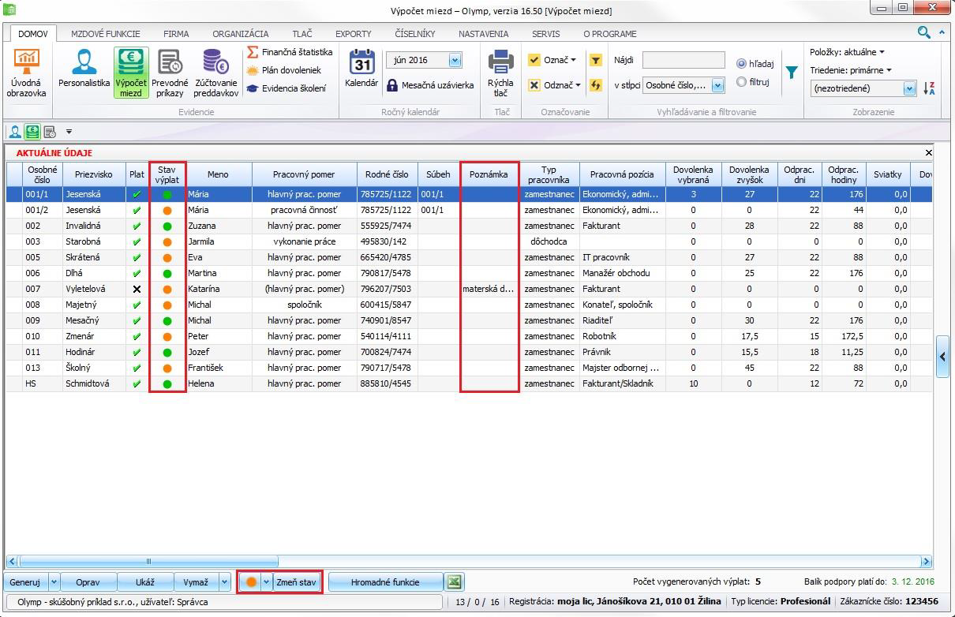This screenshot has width=955, height=617.
Task: Click the quick-access settings list icon
Action: pyautogui.click(x=50, y=132)
